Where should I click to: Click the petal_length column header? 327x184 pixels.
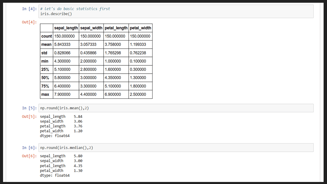116,28
